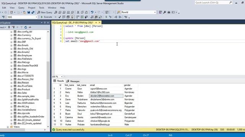This screenshot has height=137, width=245.
Task: Click the New Query button
Action: tap(45, 12)
